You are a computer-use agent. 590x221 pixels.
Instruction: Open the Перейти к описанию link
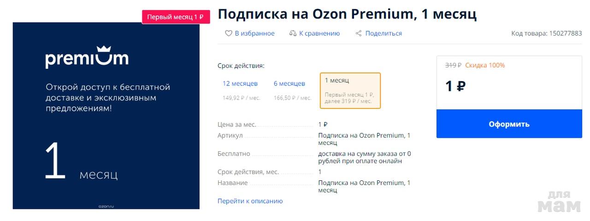pos(250,201)
